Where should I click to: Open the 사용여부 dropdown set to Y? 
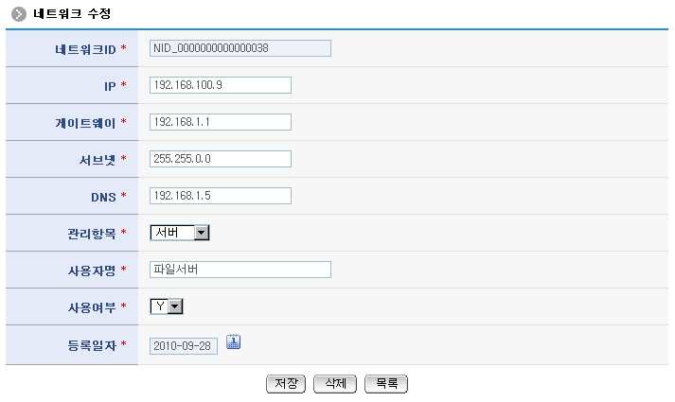(x=167, y=306)
